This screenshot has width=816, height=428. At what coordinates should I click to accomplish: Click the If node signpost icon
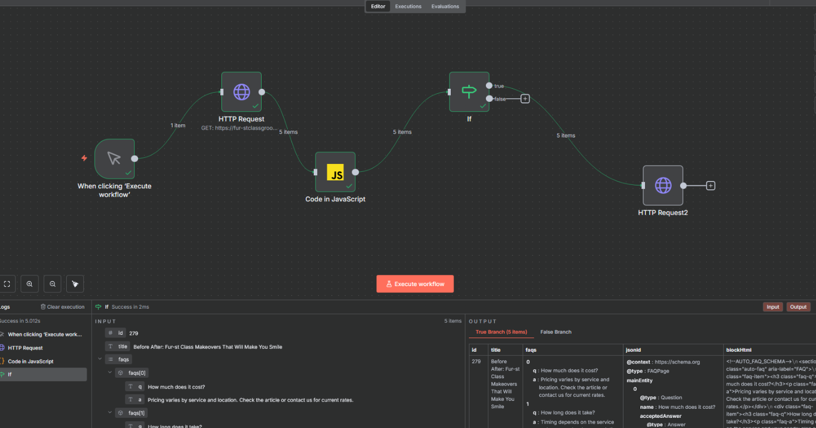click(x=469, y=92)
